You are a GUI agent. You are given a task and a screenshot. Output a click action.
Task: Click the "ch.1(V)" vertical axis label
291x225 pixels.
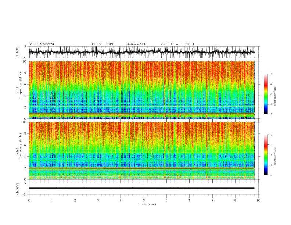coord(18,52)
